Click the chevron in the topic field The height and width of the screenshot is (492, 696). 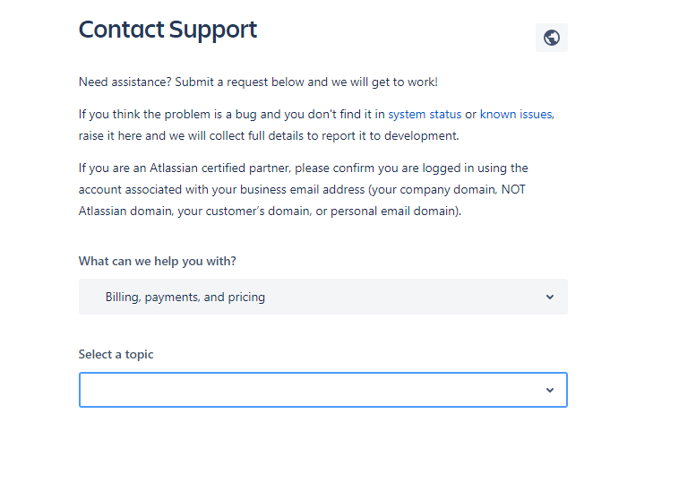[550, 390]
